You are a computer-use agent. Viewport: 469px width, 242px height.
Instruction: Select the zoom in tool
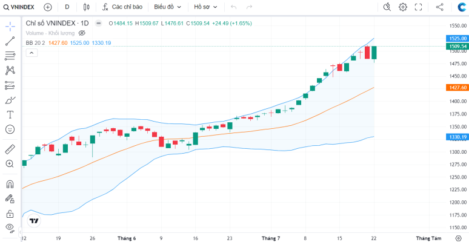pos(10,164)
